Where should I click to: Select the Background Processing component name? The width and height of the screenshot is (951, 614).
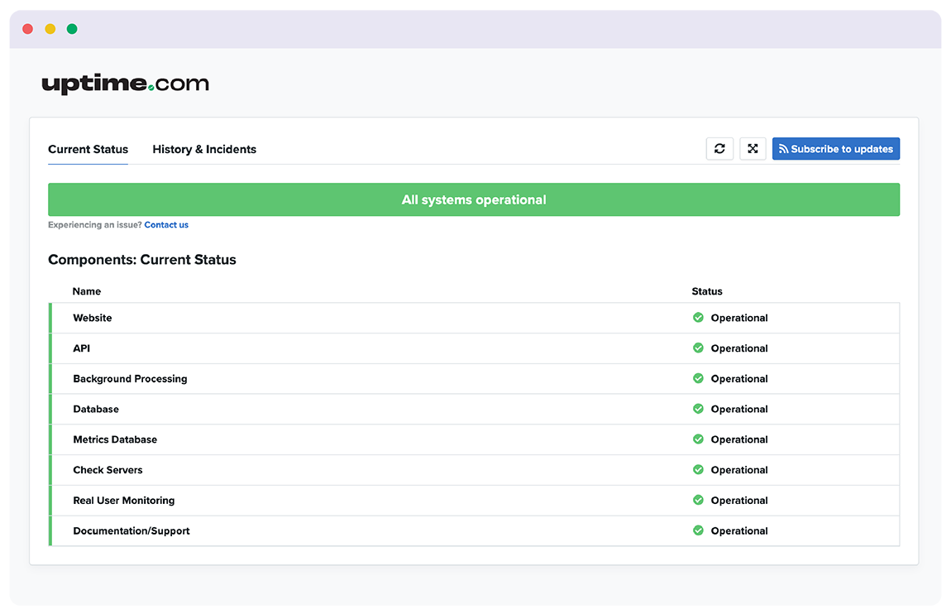tap(130, 379)
